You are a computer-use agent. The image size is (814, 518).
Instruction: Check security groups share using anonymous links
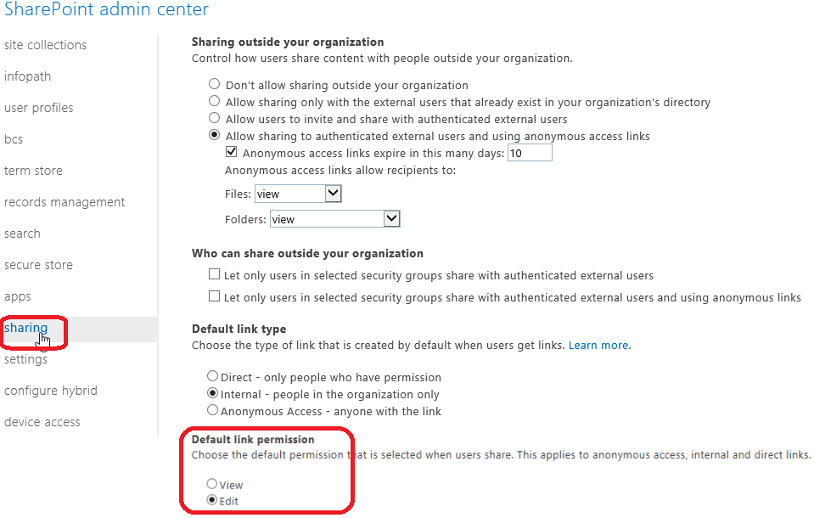214,297
